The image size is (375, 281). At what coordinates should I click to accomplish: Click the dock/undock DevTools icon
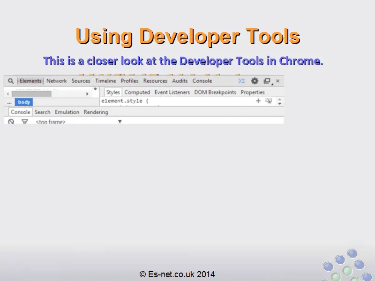[267, 81]
